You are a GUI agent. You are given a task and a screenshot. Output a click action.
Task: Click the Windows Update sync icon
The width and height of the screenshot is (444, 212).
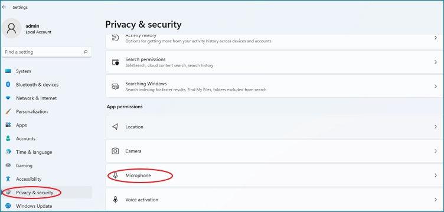click(8, 206)
